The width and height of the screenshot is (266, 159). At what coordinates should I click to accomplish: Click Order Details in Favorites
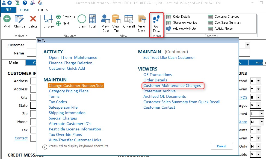coord(181,17)
